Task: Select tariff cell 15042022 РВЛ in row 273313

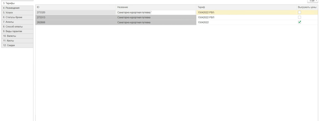Action: [246, 17]
